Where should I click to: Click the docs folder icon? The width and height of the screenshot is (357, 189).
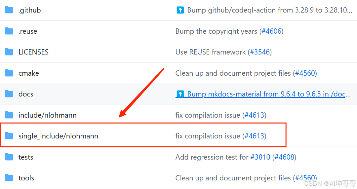[x=9, y=94]
